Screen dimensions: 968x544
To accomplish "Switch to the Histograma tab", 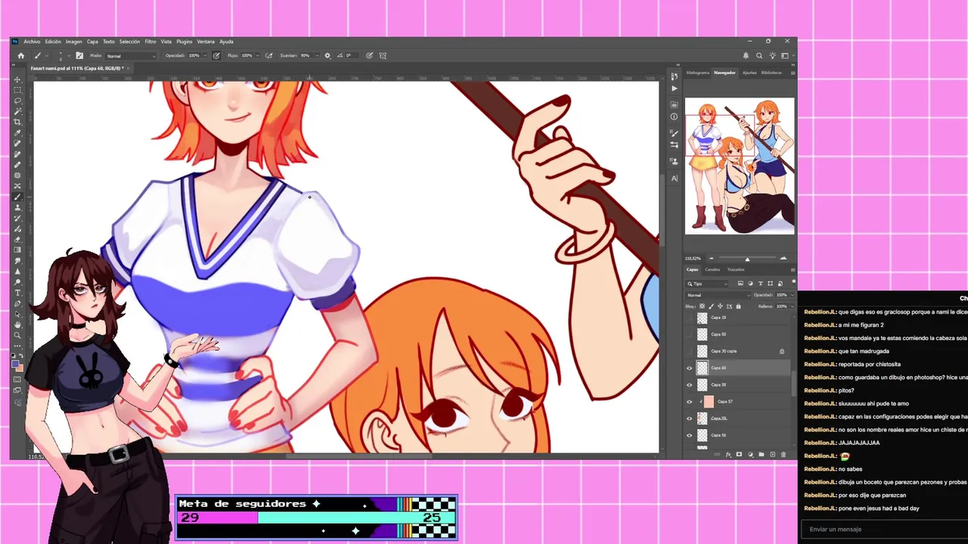I will 698,73.
